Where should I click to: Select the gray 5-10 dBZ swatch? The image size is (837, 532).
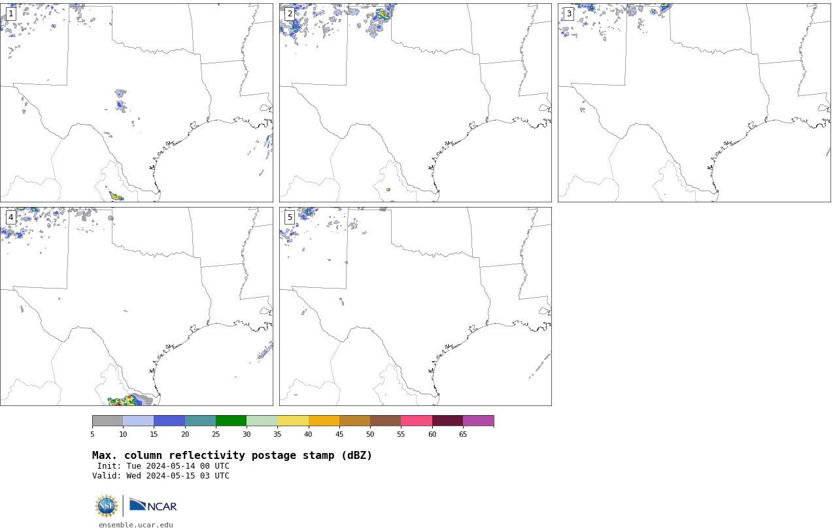[107, 420]
